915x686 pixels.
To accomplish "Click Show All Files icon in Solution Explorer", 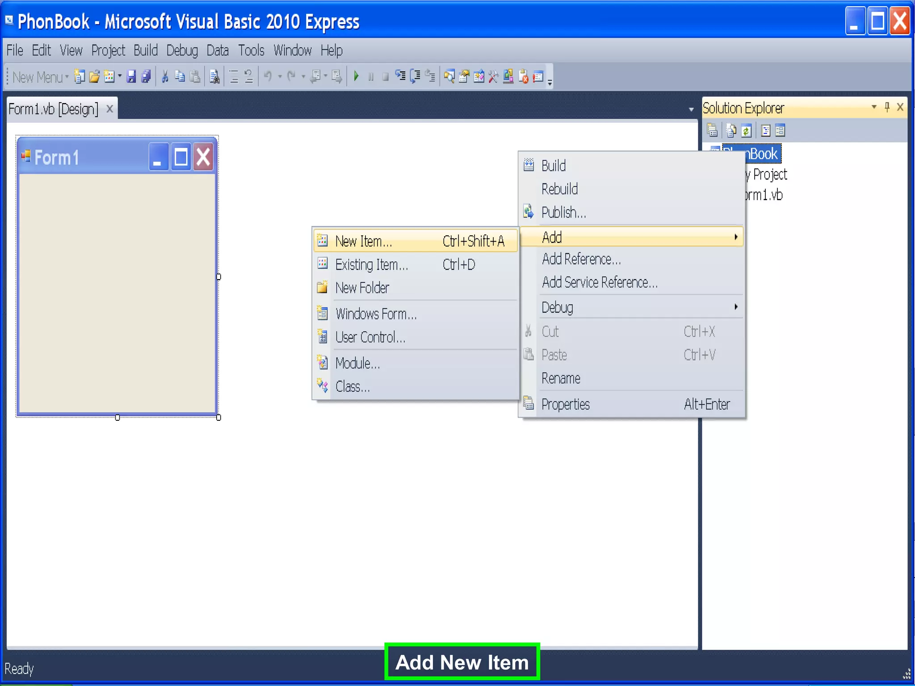I will click(x=731, y=131).
